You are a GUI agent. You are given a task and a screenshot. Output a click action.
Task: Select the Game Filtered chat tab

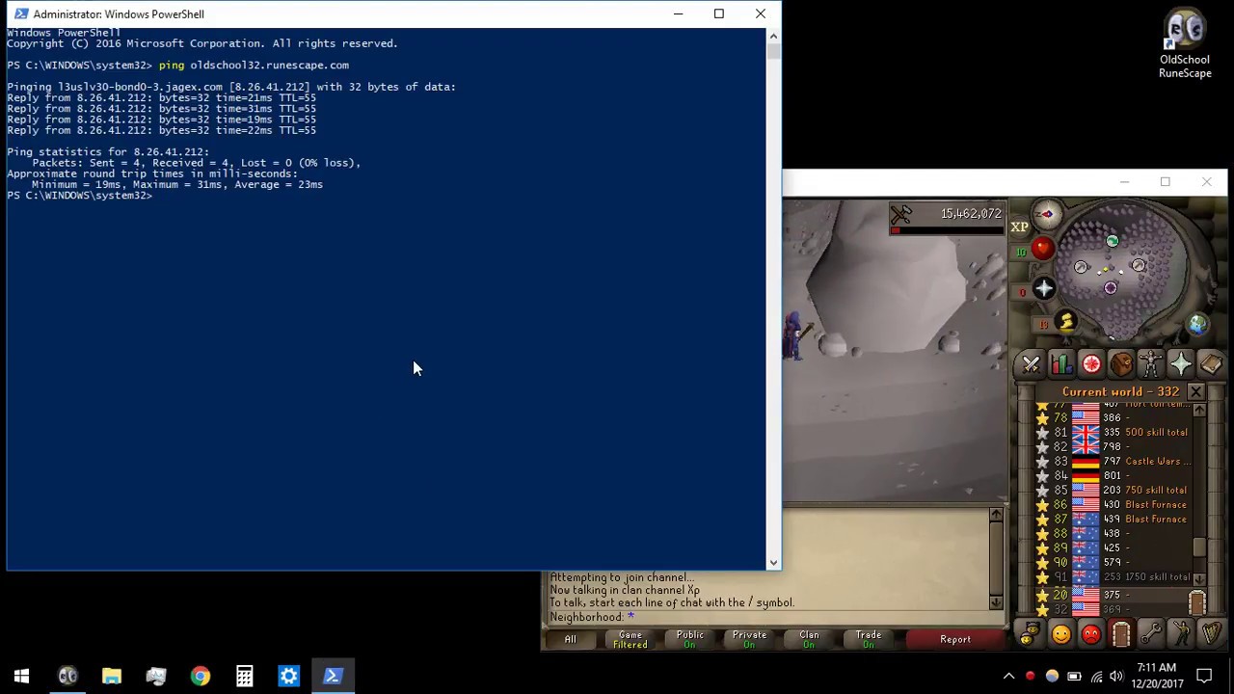pos(630,639)
